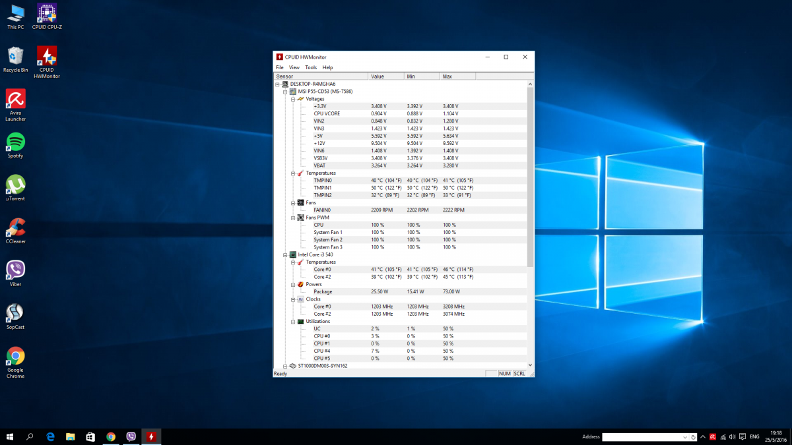Collapse the ST1000DM003-9YN162 drive node
This screenshot has height=445, width=792.
point(285,365)
